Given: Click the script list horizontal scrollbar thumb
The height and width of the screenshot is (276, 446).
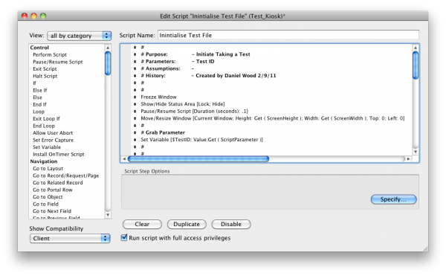Looking at the screenshot, I should point(198,158).
